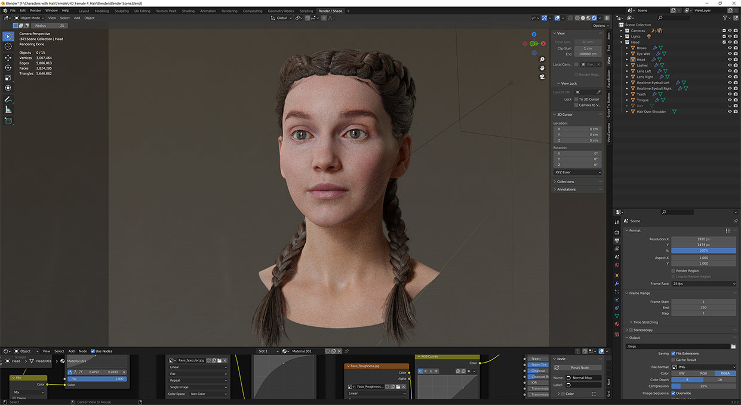Screen dimensions: 741x405
Task: Open the Frame Rate dropdown
Action: [703, 283]
